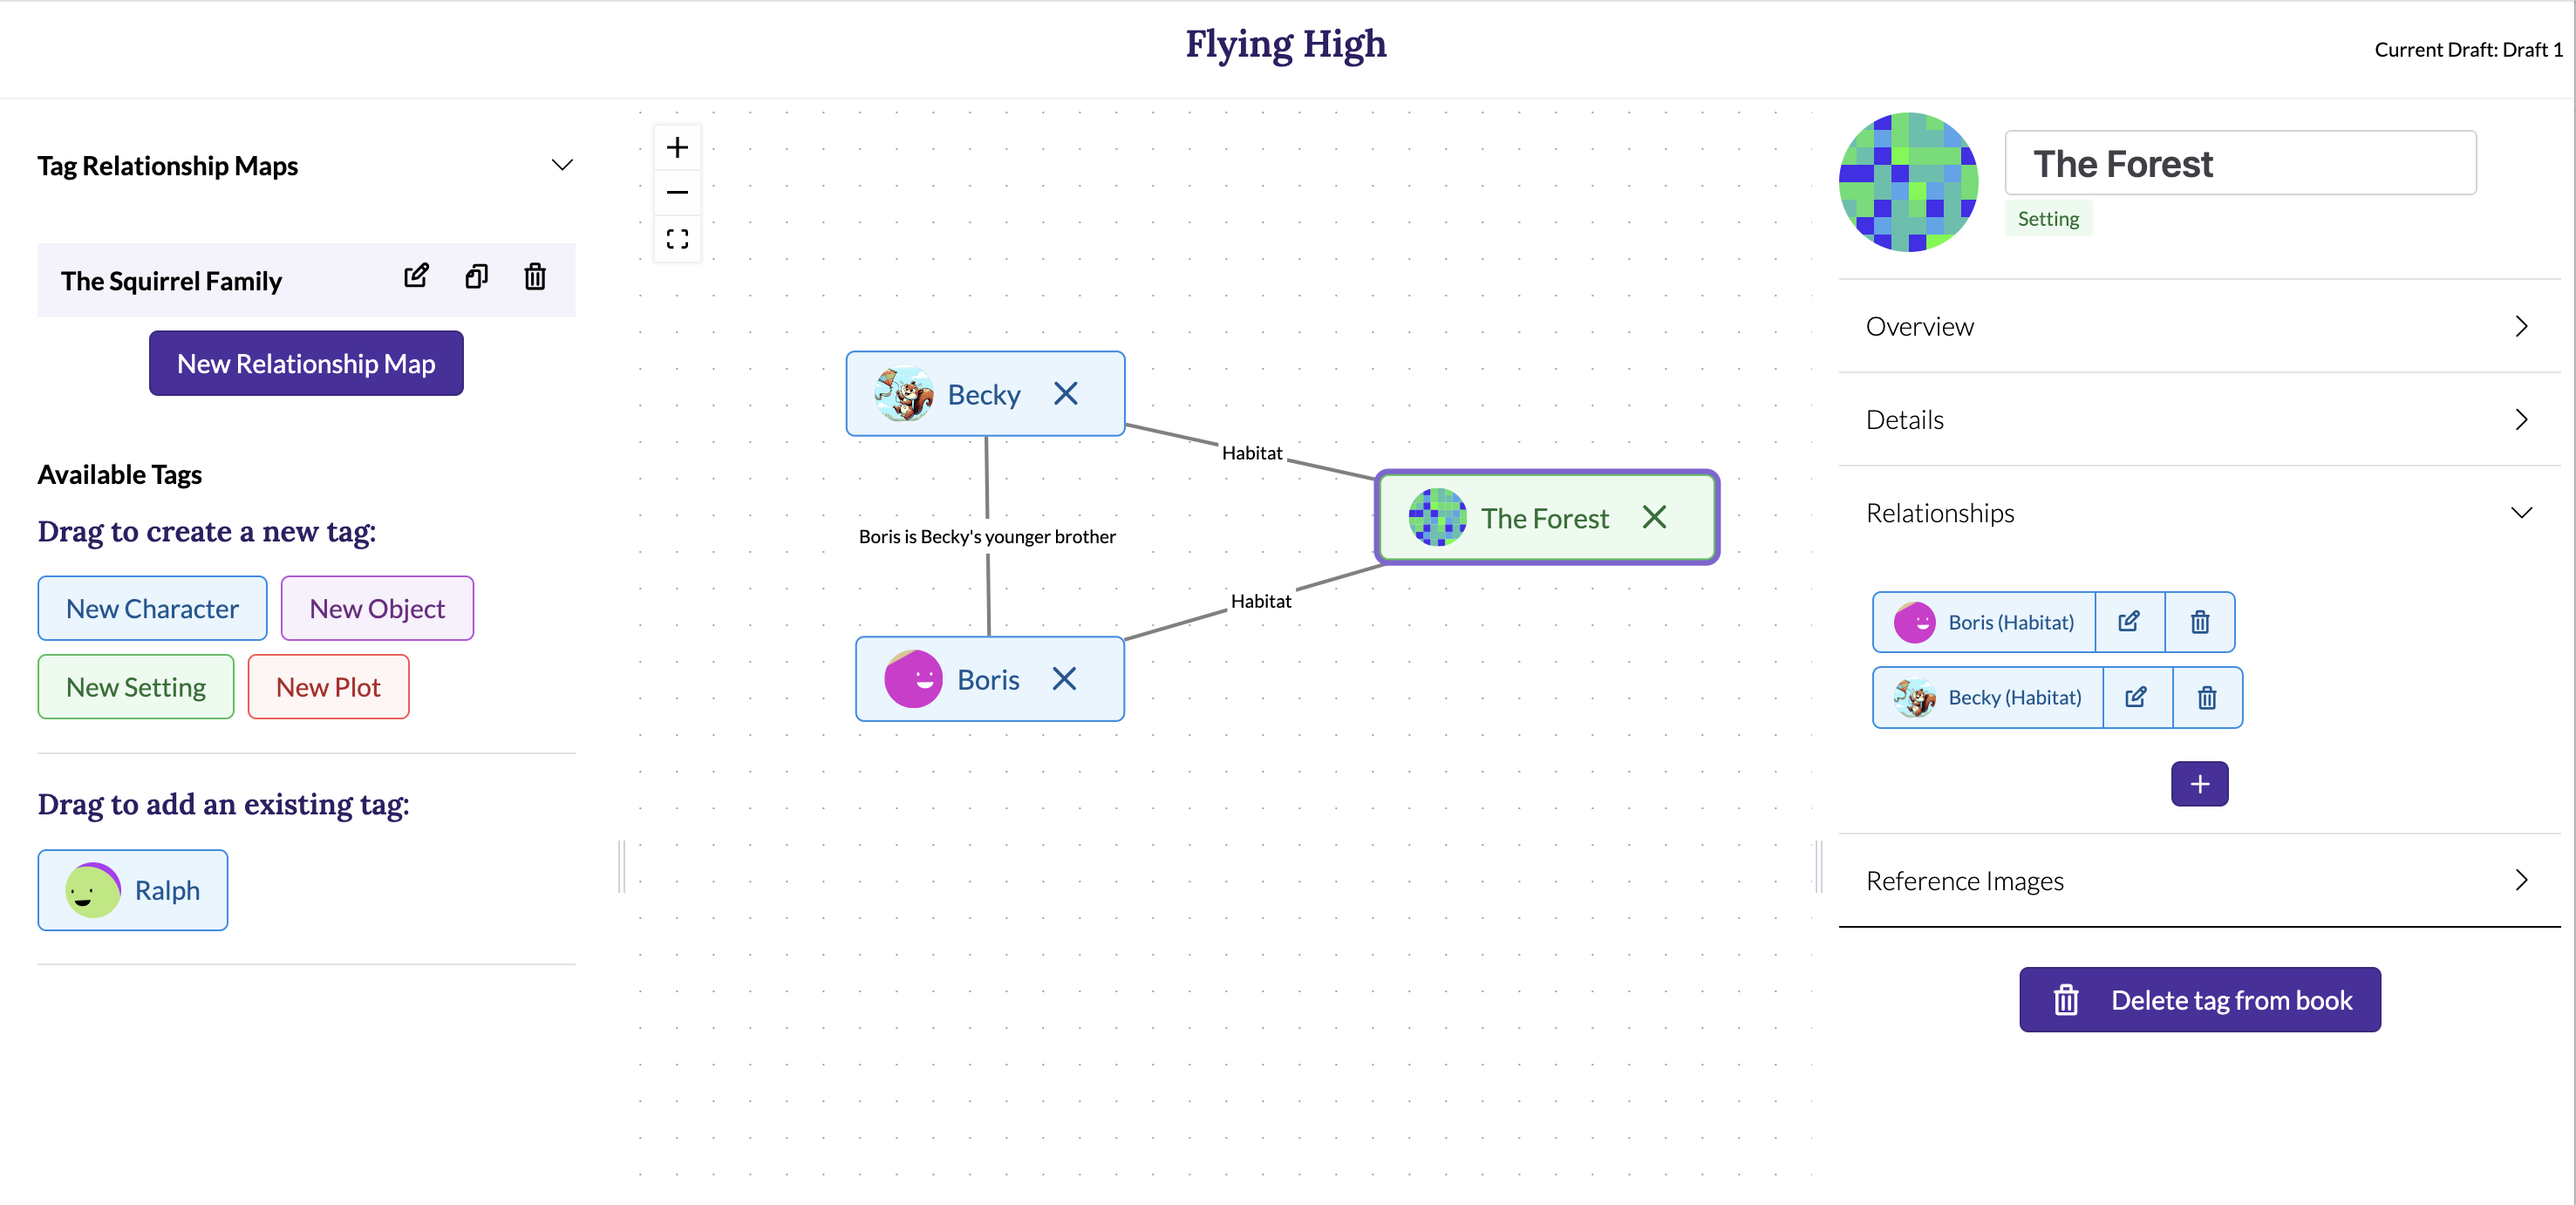This screenshot has width=2576, height=1205.
Task: Click the add relationship button
Action: click(x=2200, y=783)
